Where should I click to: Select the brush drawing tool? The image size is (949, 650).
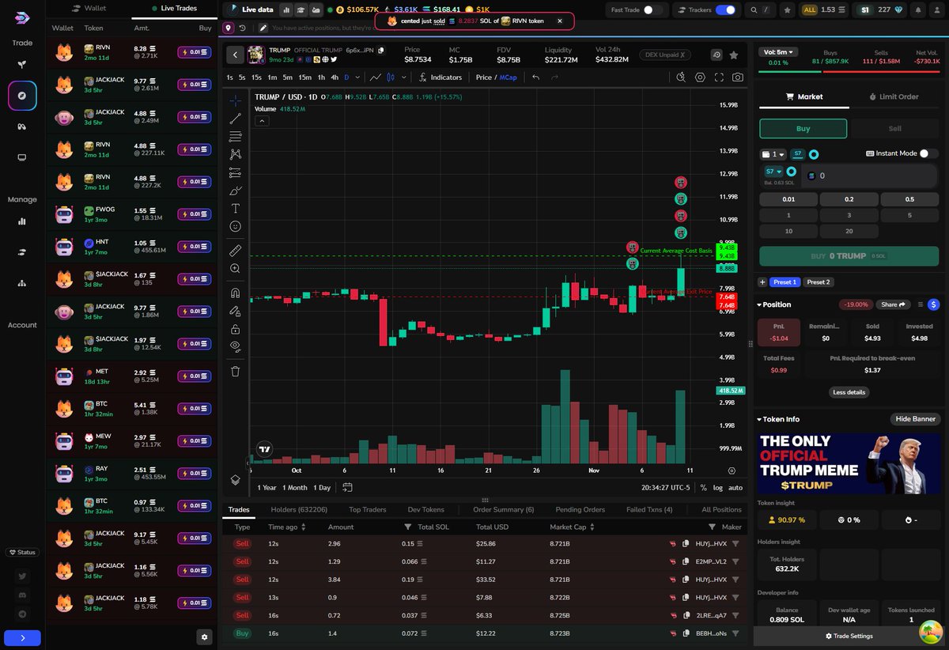[x=235, y=191]
